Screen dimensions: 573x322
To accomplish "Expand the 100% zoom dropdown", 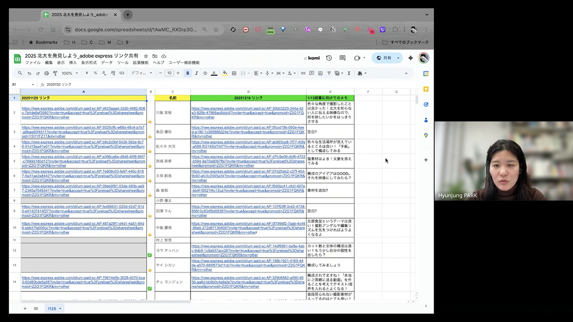I will [70, 73].
